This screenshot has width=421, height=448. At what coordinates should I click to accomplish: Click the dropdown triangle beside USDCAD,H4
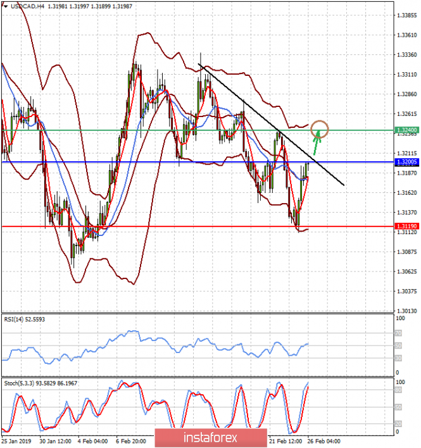click(6, 6)
